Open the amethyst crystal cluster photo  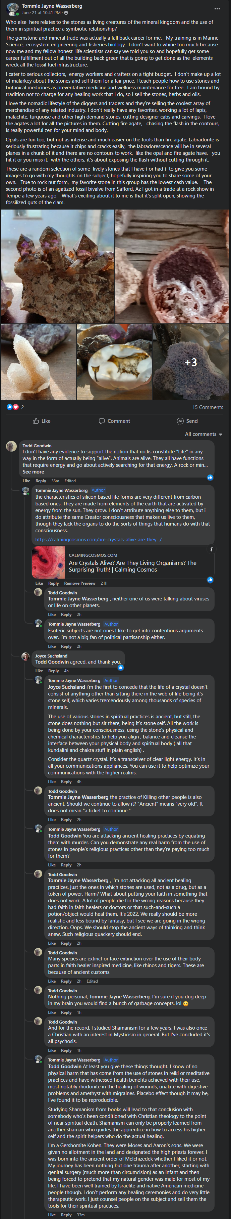(x=57, y=266)
